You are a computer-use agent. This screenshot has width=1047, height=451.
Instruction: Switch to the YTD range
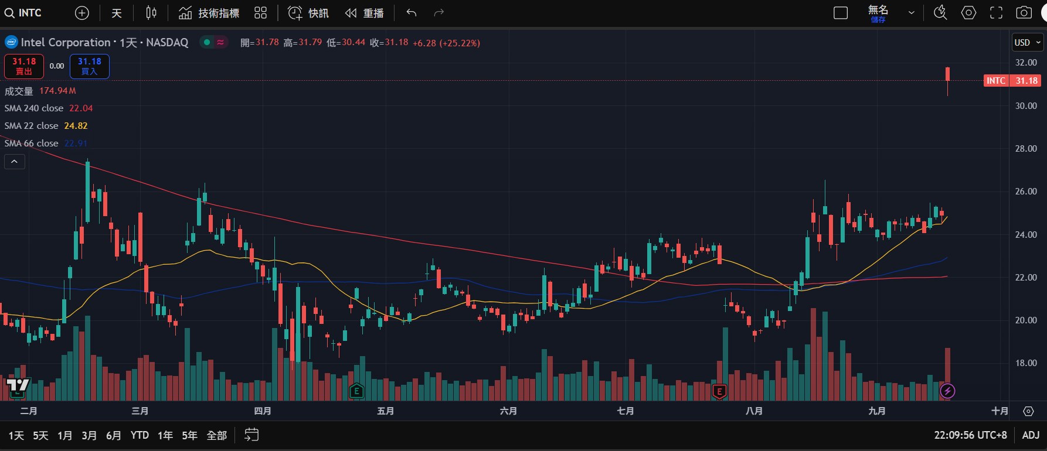(140, 435)
